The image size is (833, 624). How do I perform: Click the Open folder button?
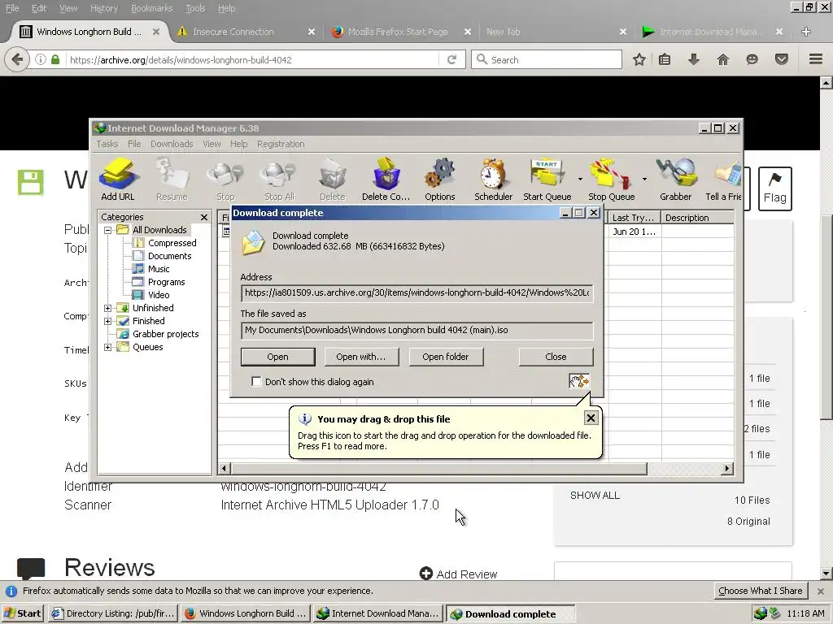click(x=446, y=357)
